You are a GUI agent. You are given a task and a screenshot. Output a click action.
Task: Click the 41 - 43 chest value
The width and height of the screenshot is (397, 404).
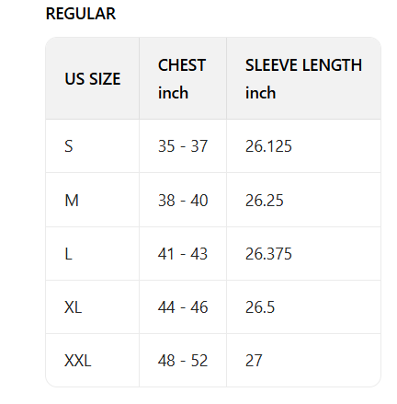(x=183, y=254)
